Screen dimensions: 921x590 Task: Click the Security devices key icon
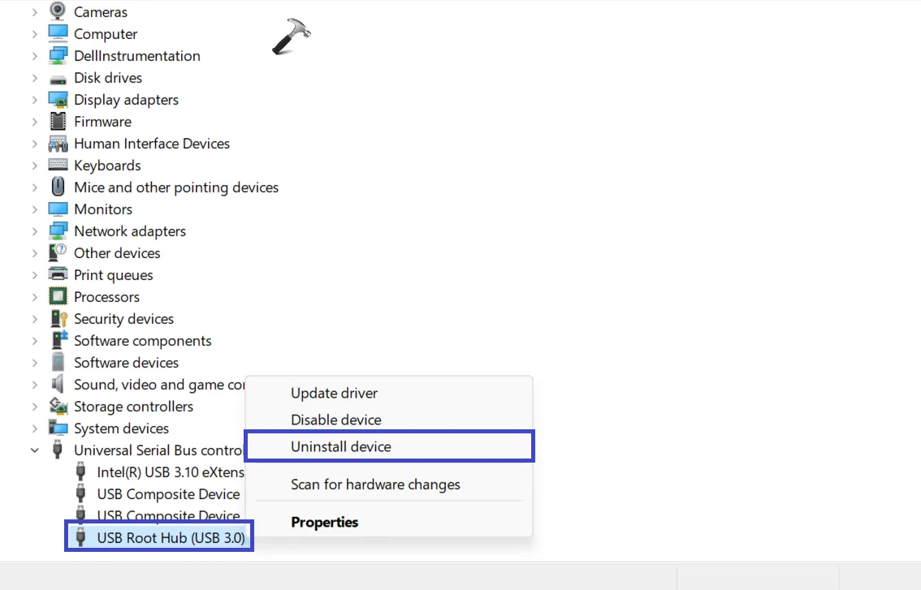58,318
